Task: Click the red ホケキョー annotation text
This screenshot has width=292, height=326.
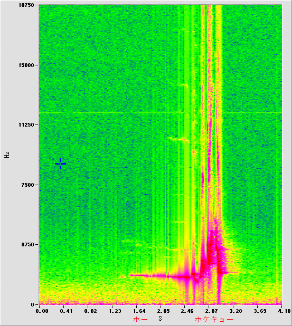Action: 214,319
